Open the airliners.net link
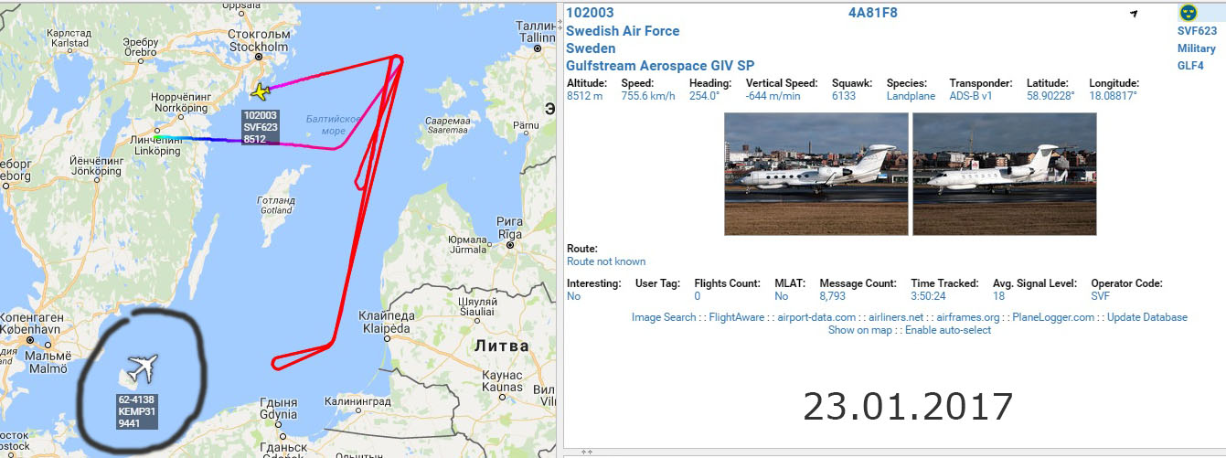Image resolution: width=1226 pixels, height=458 pixels. pyautogui.click(x=896, y=317)
